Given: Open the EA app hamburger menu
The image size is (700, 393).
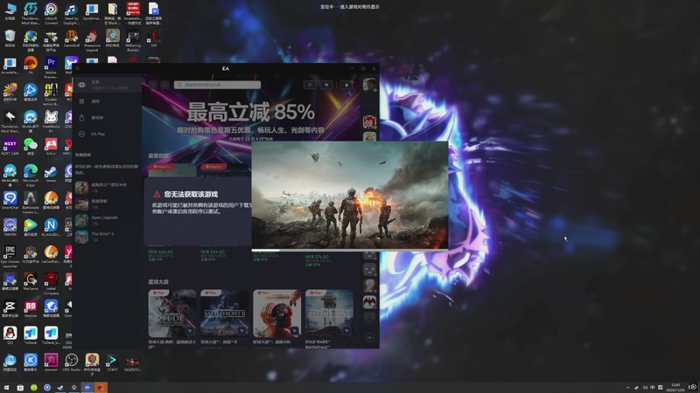Looking at the screenshot, I should (77, 69).
